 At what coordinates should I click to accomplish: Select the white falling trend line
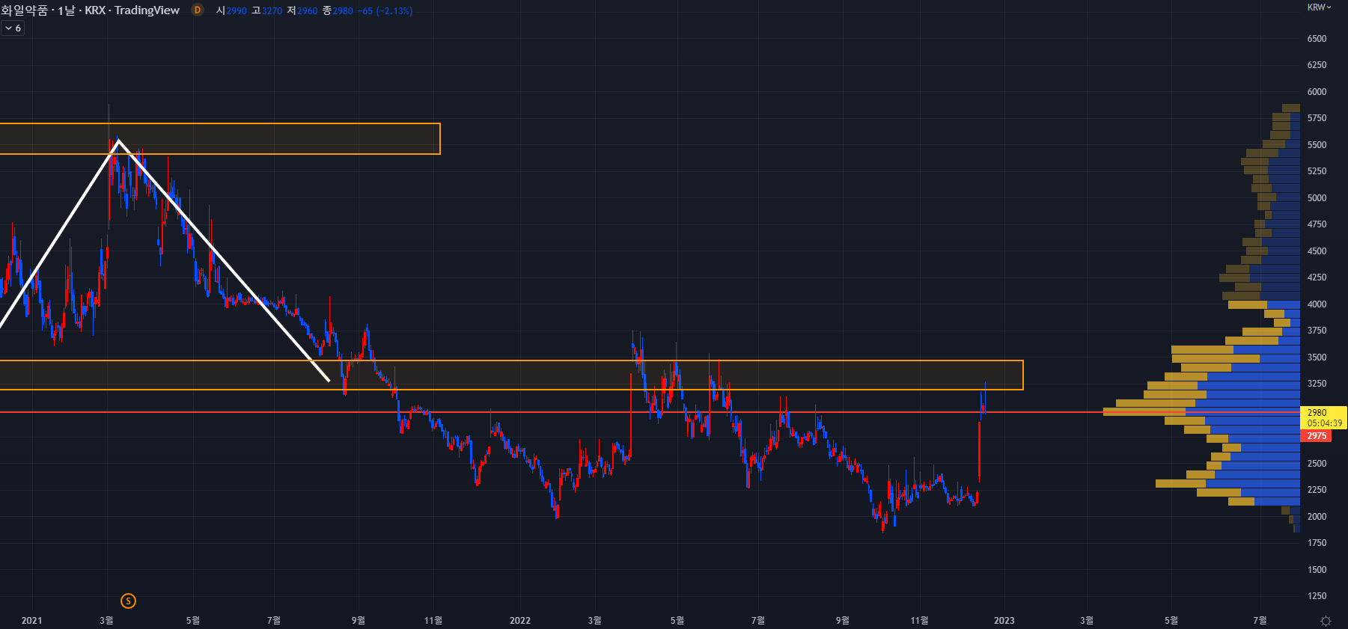click(x=225, y=261)
